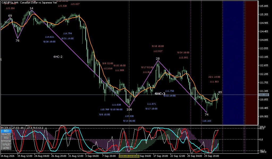Screen dimensions: 272x159
Task: Click the 9/22 14:00 time label
Action: [169, 96]
